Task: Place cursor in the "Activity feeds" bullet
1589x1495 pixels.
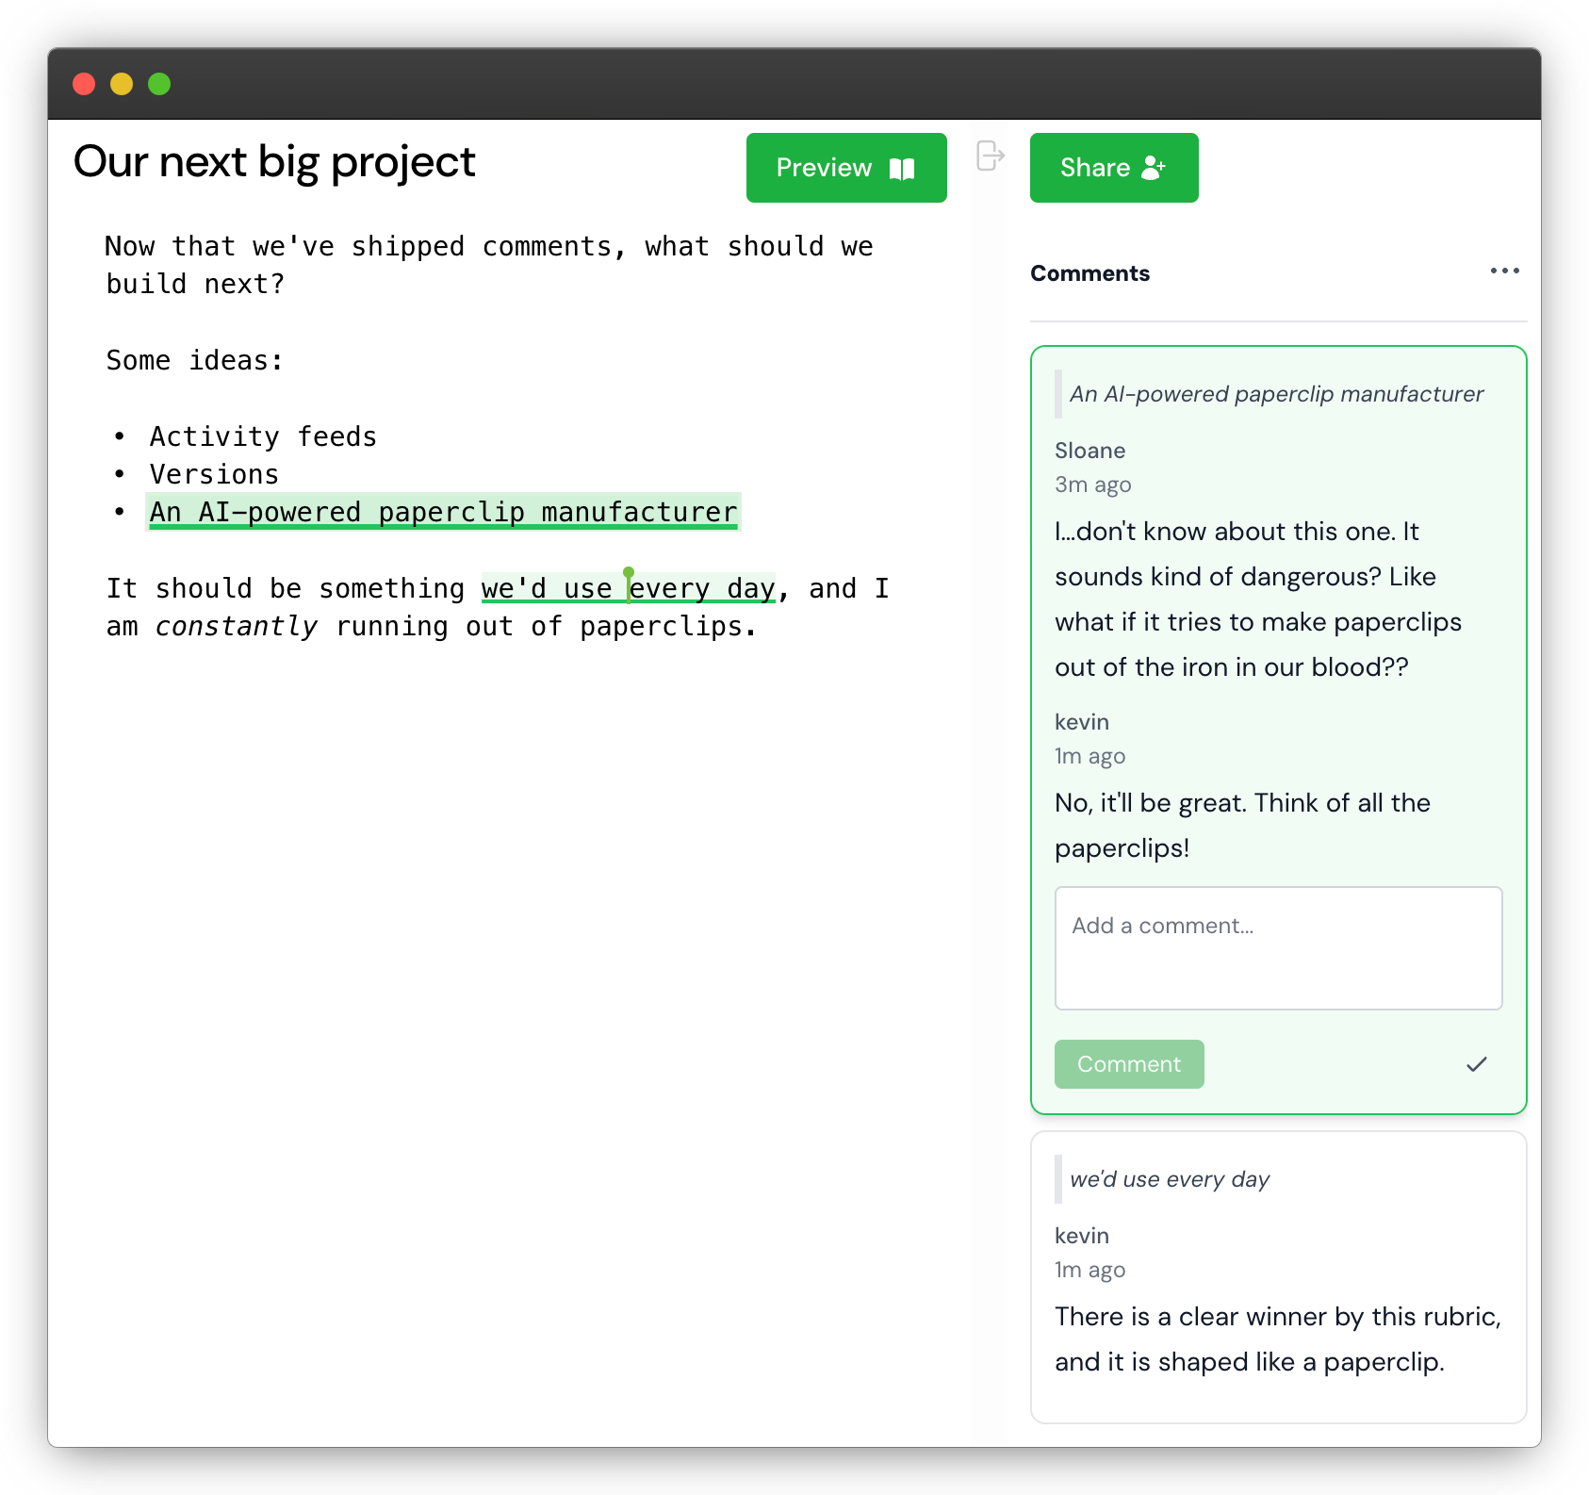Action: pos(263,436)
